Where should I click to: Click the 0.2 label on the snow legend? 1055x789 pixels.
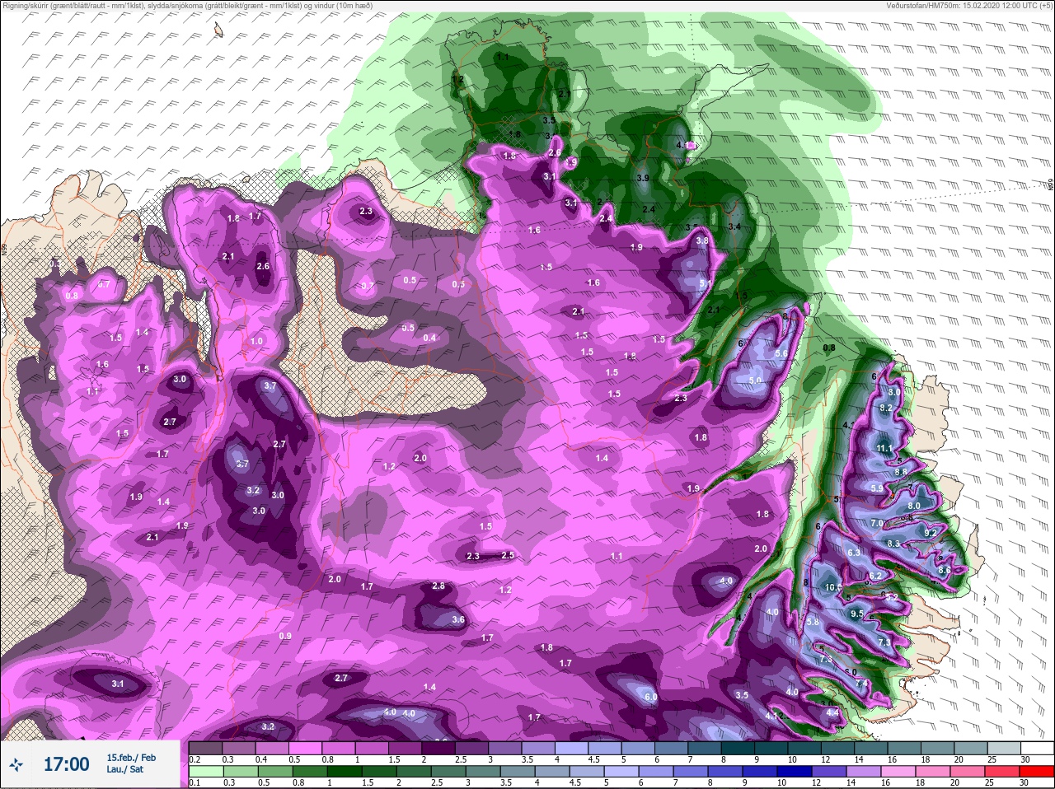(x=195, y=759)
